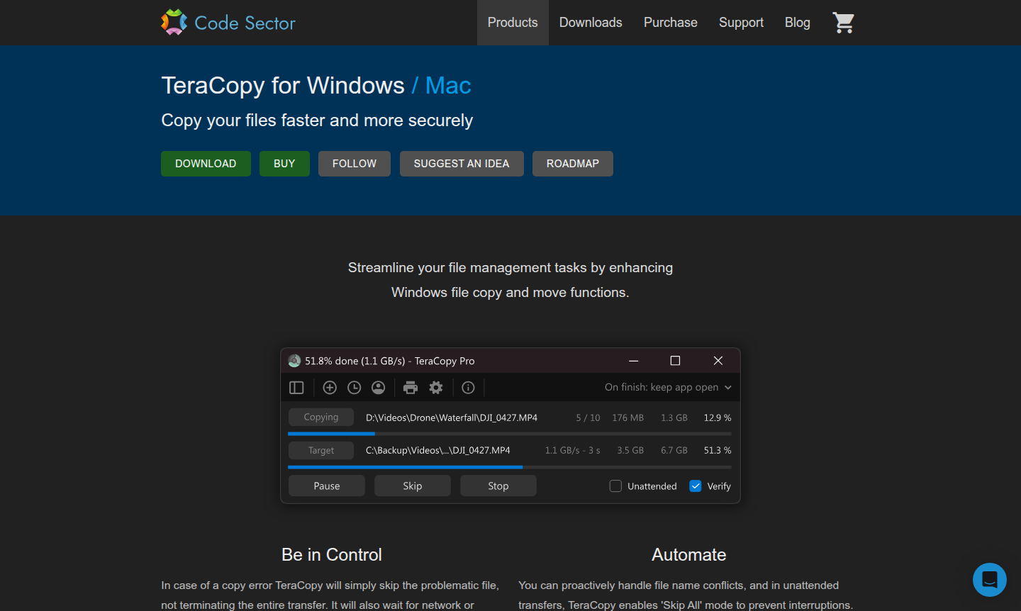This screenshot has width=1021, height=611.
Task: Click the printer icon
Action: click(x=411, y=388)
